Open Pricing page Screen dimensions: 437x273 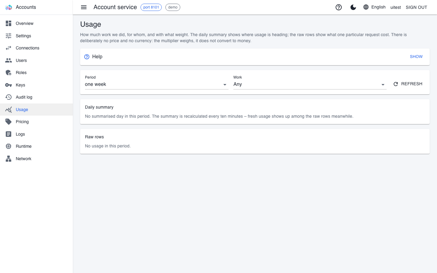click(x=36, y=122)
